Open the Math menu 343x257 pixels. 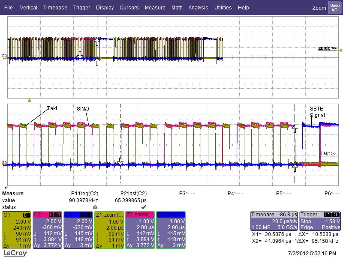coord(177,7)
